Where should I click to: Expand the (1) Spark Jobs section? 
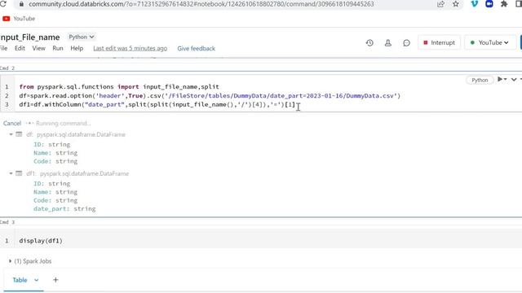[x=10, y=261]
